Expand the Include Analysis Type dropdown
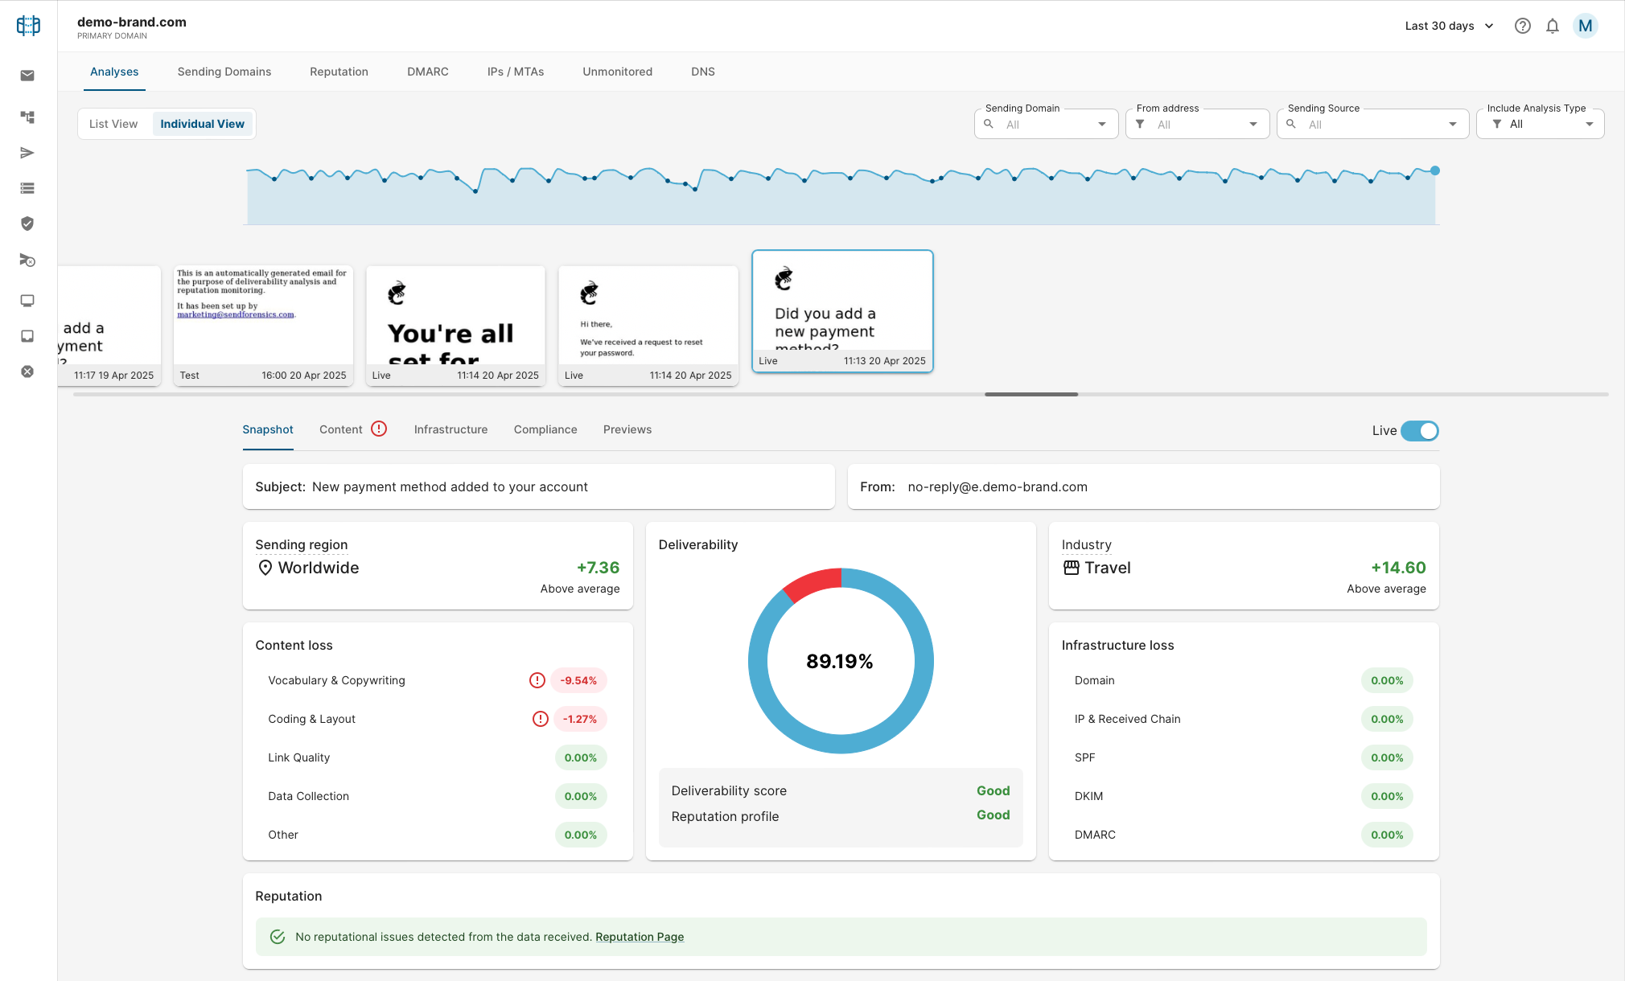This screenshot has width=1625, height=981. click(1590, 124)
